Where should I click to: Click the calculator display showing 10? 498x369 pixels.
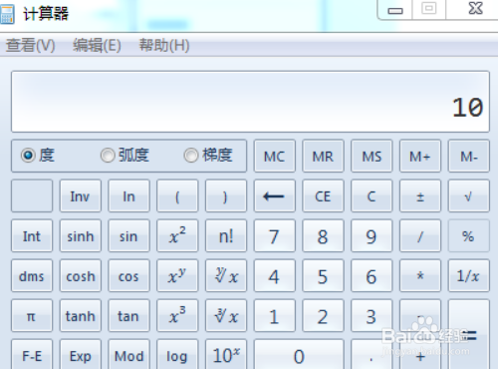coord(250,102)
